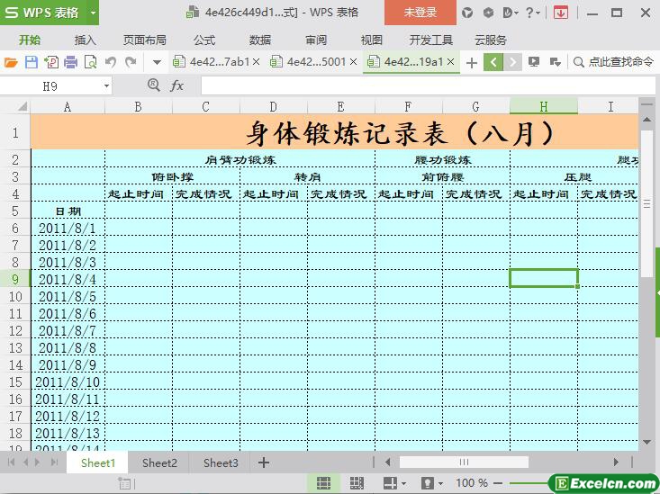Click the export-to-PDF icon beside the save icon

(51, 62)
